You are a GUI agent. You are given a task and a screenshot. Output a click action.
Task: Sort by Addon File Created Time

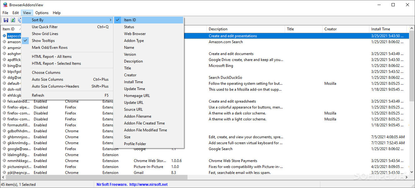tap(149, 123)
